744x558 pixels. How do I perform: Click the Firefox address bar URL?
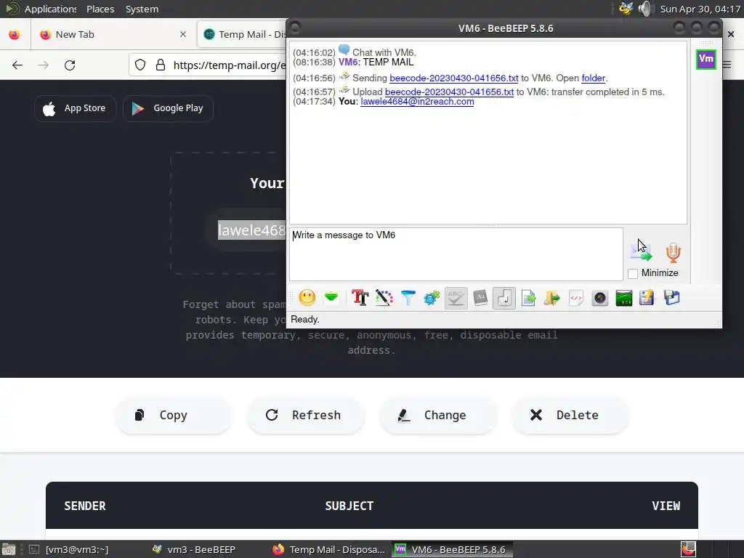(x=230, y=65)
